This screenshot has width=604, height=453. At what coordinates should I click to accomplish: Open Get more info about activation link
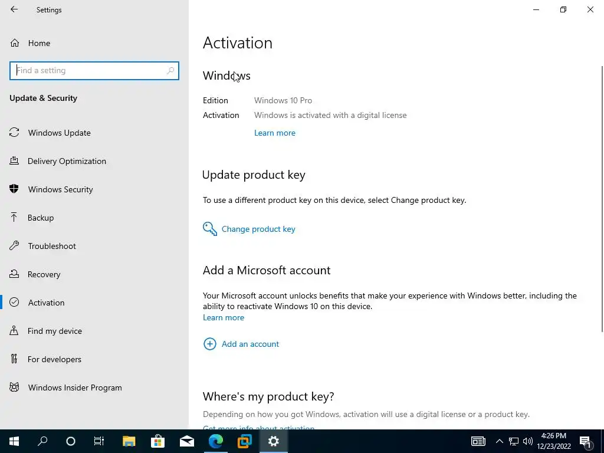(x=258, y=428)
